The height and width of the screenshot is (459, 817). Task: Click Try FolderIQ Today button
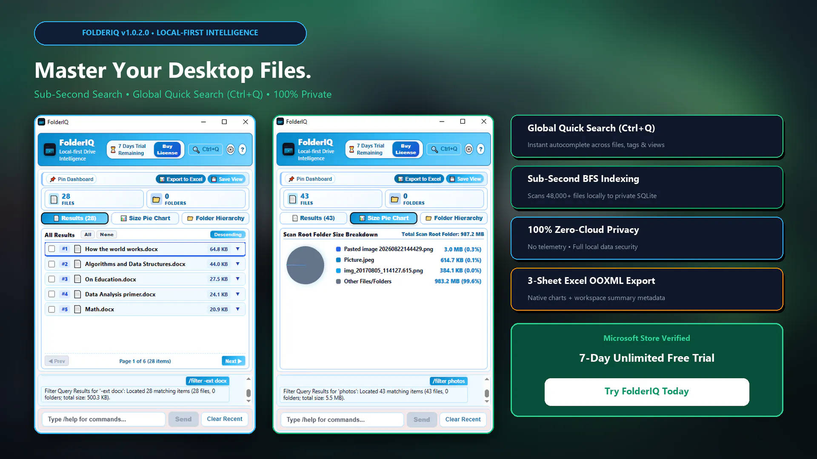tap(647, 392)
